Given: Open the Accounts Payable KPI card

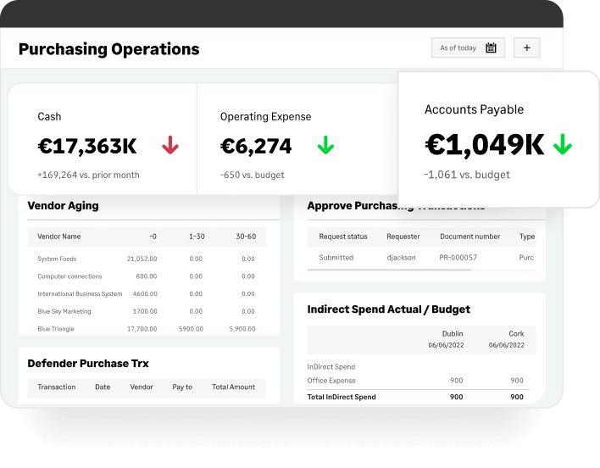Looking at the screenshot, I should click(x=498, y=140).
